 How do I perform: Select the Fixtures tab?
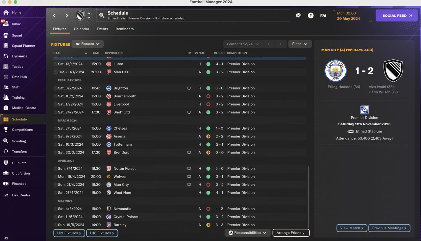[60, 29]
